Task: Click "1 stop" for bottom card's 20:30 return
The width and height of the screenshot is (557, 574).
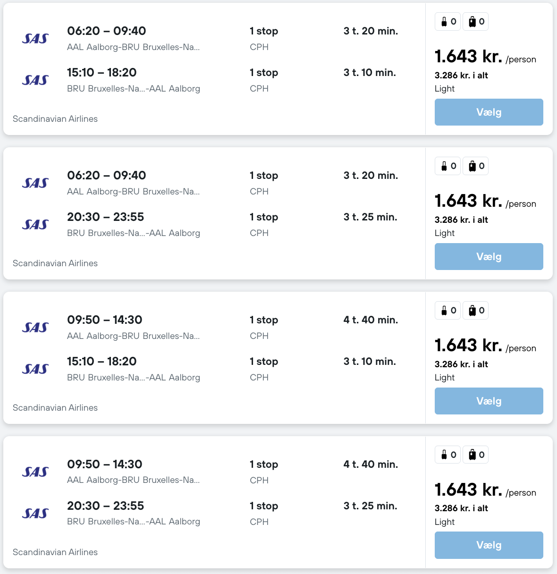Action: coord(264,506)
